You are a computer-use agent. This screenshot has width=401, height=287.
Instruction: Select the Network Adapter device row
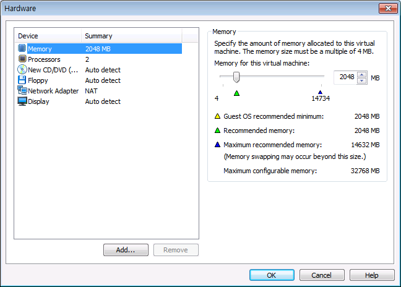(x=100, y=91)
